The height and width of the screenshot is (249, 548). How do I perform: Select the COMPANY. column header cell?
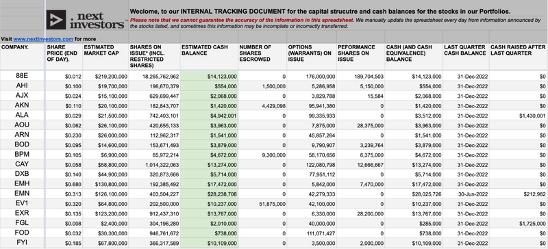coord(23,57)
